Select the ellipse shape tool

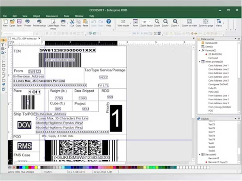(3, 70)
